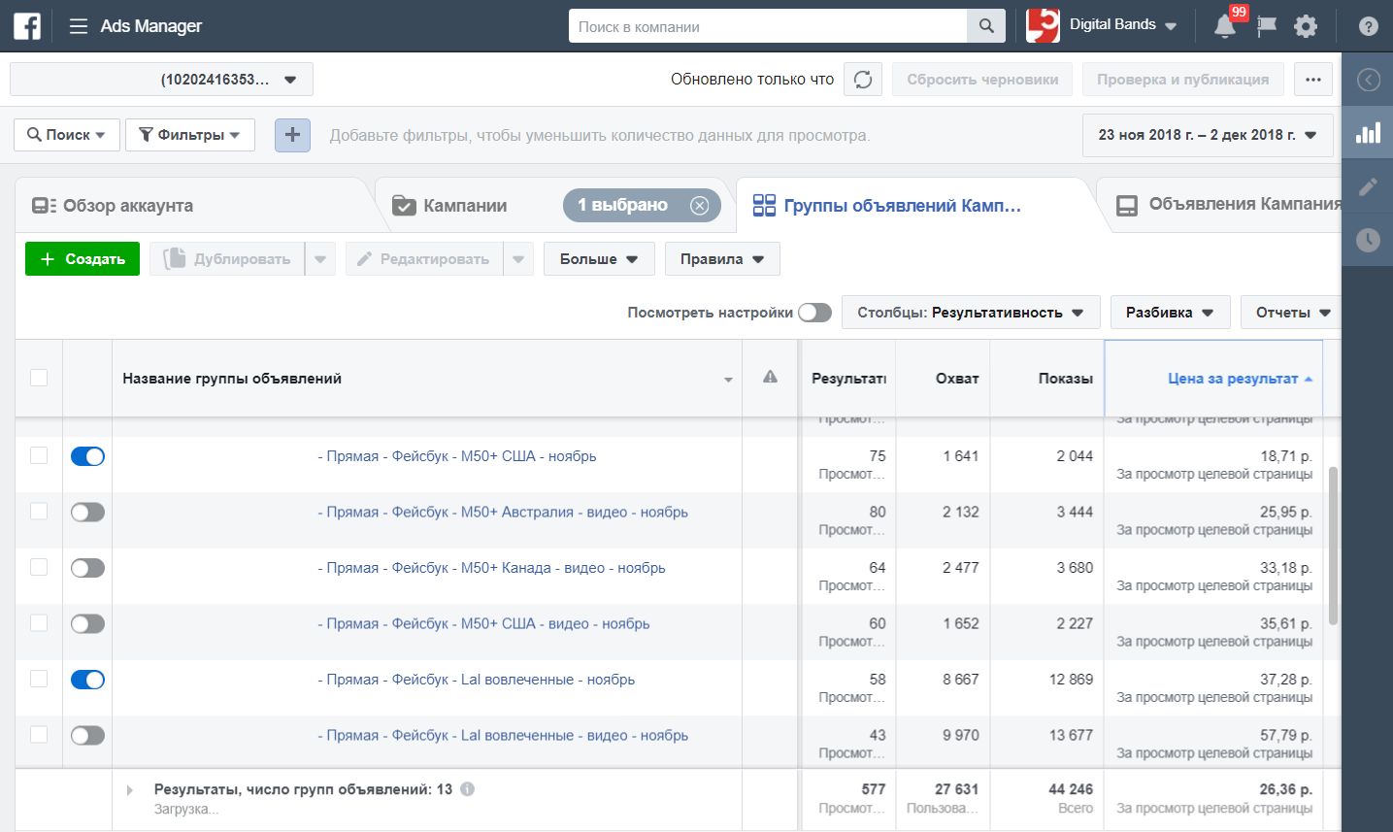1393x832 pixels.
Task: Click the Facebook logo icon
Action: click(x=27, y=26)
